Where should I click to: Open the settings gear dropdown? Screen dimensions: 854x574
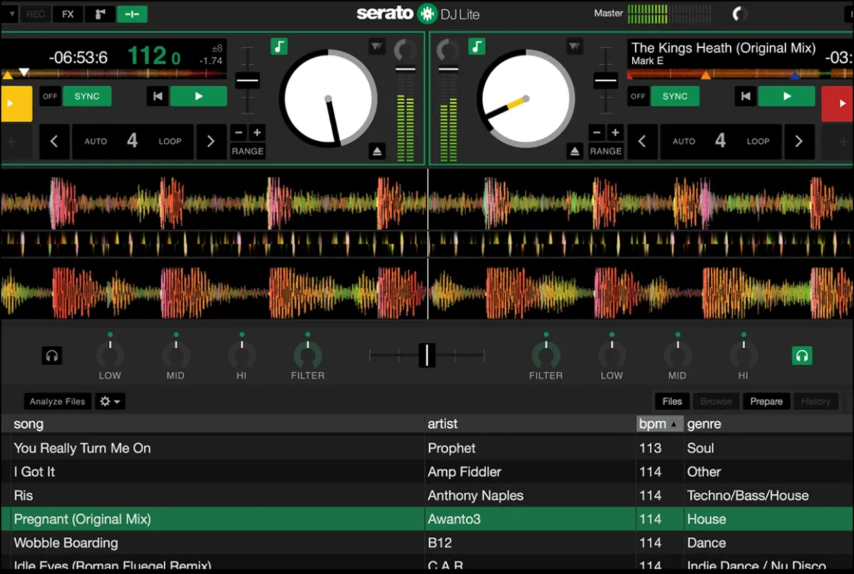click(110, 402)
